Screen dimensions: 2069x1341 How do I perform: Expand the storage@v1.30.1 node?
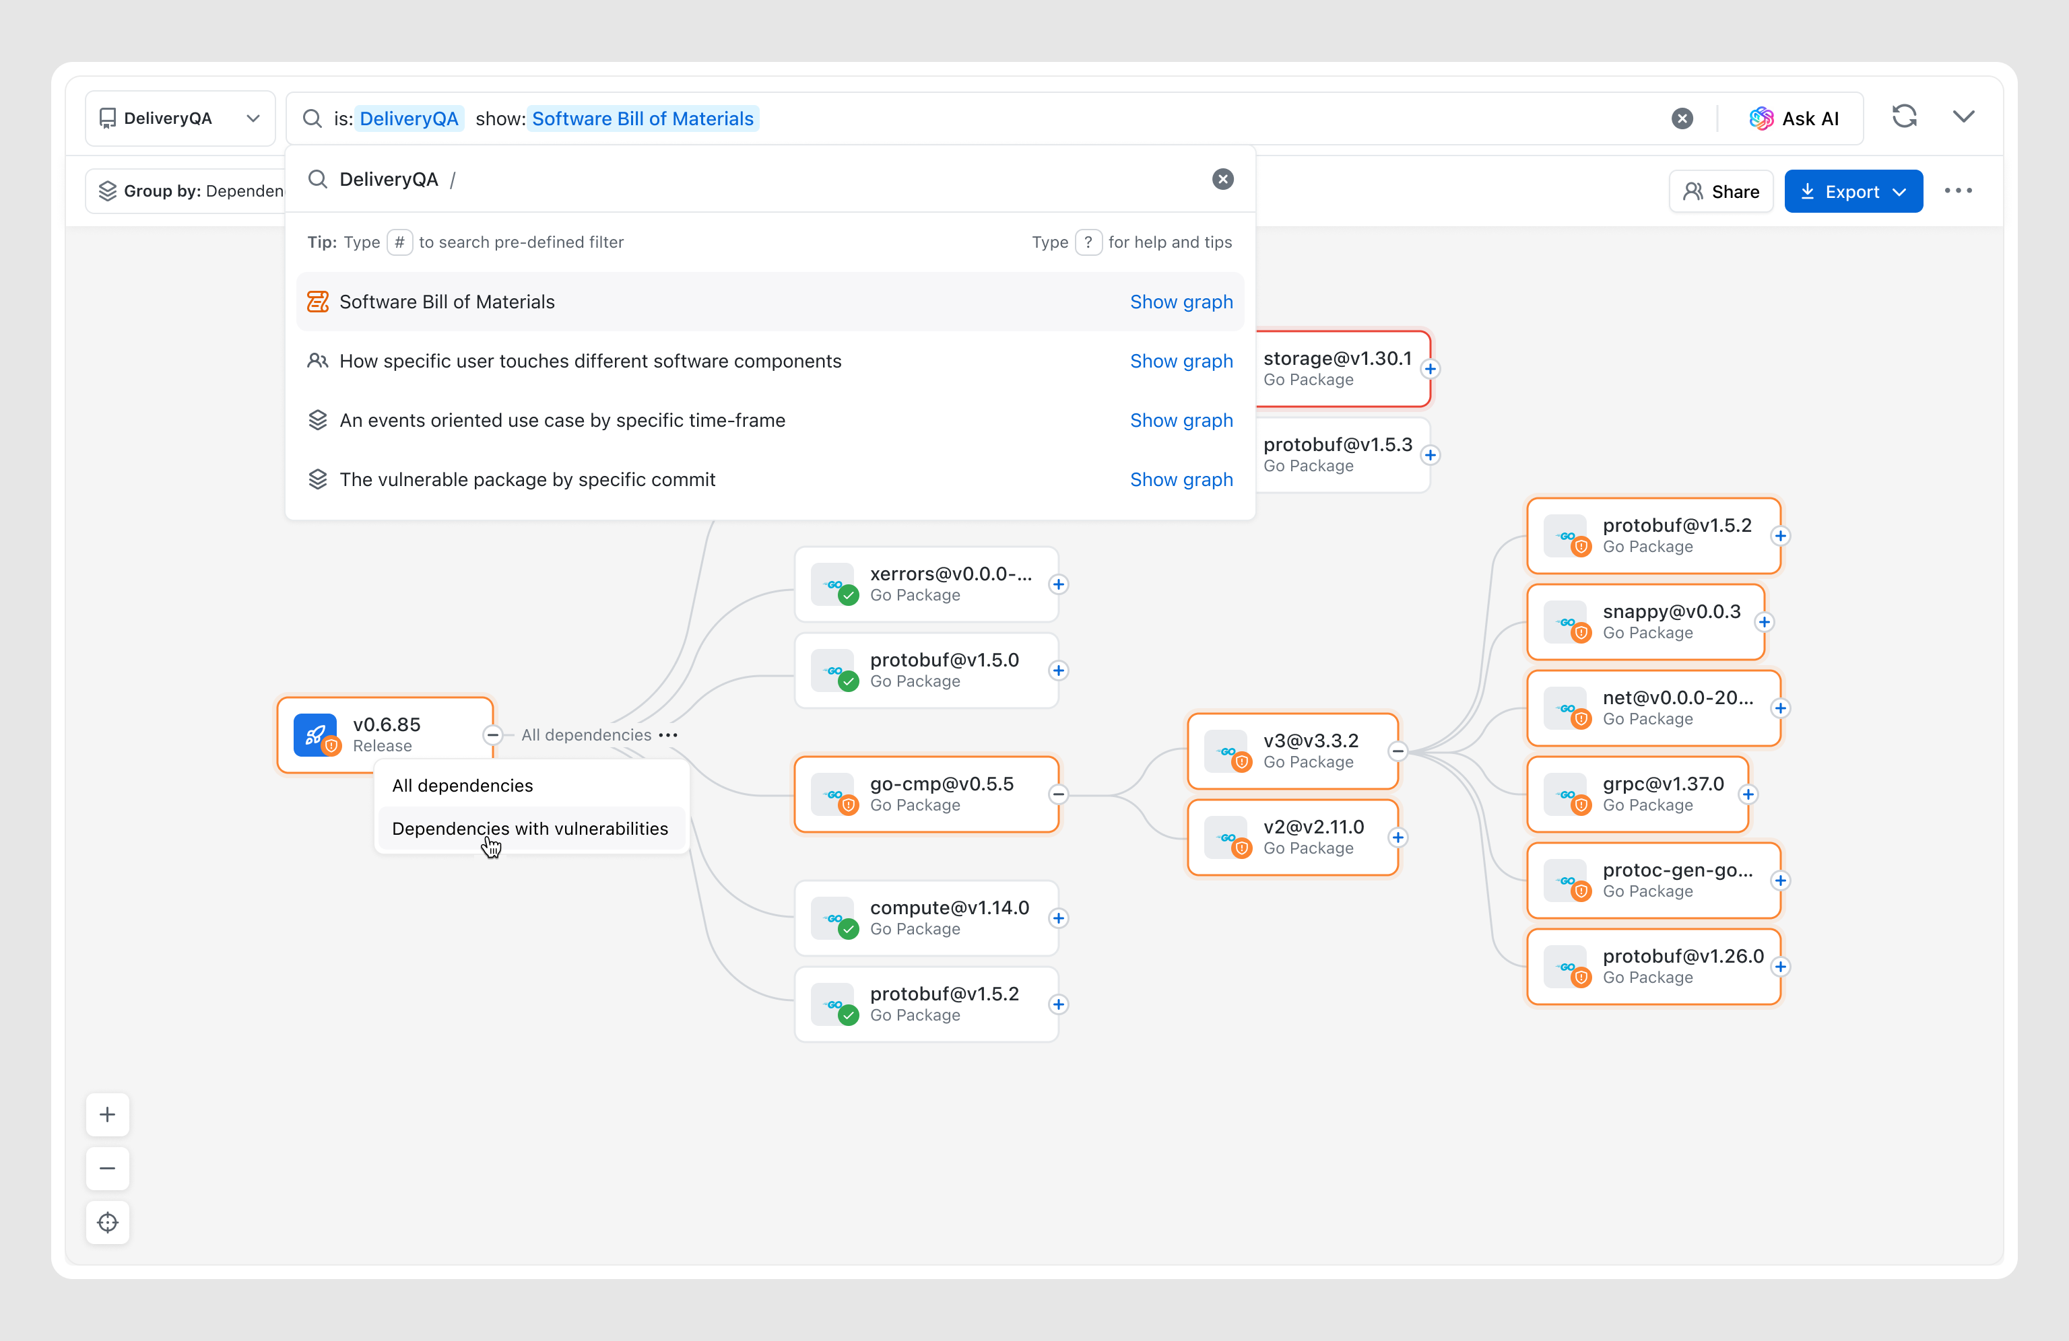1430,368
